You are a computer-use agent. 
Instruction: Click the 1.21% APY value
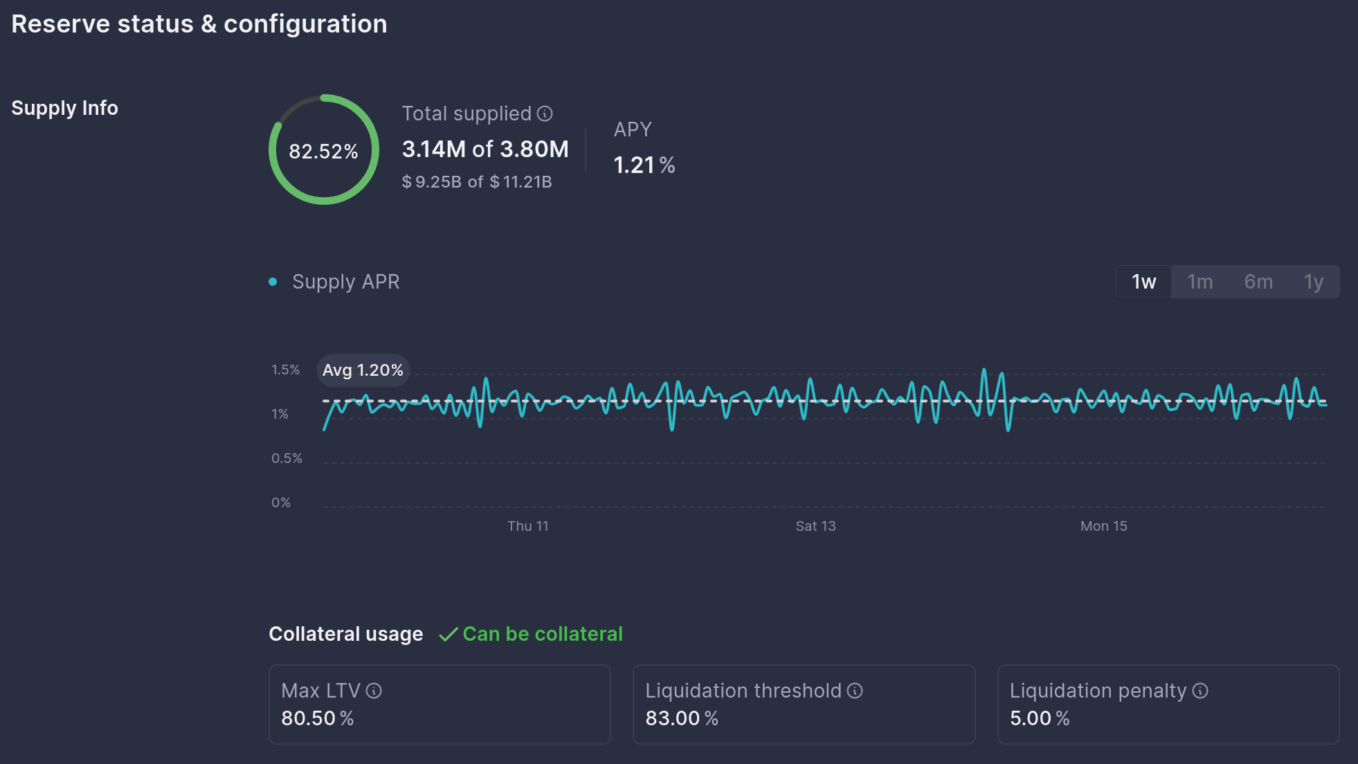644,165
